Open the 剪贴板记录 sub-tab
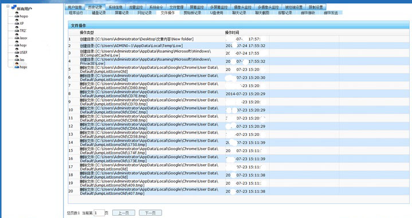 point(192,13)
